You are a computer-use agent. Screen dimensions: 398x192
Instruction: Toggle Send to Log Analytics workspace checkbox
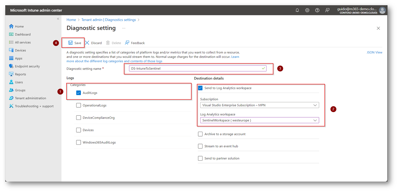[x=200, y=88]
